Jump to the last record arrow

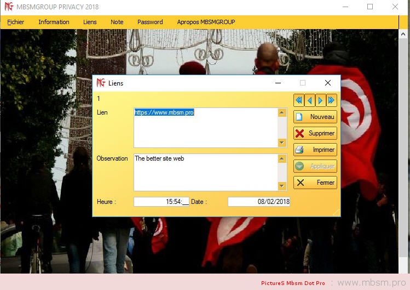[331, 100]
